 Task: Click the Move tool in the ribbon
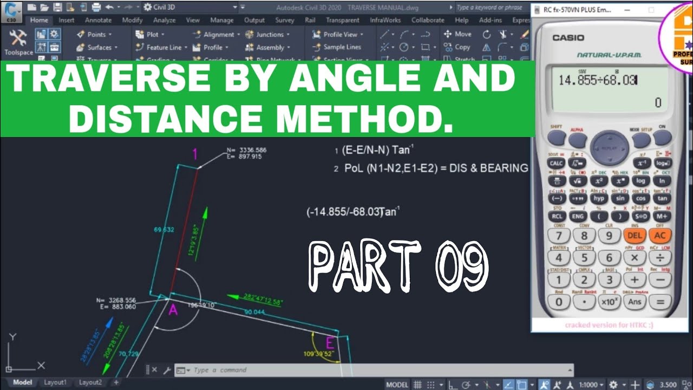457,34
